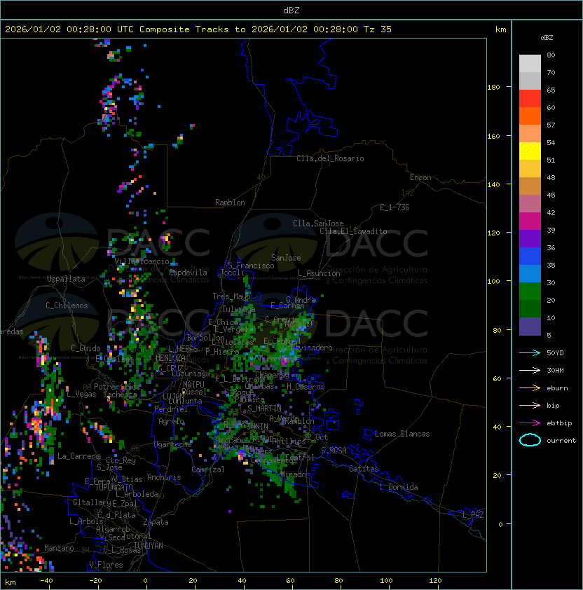Click the L_Dormida place label
Image resolution: width=583 pixels, height=590 pixels.
tap(399, 487)
